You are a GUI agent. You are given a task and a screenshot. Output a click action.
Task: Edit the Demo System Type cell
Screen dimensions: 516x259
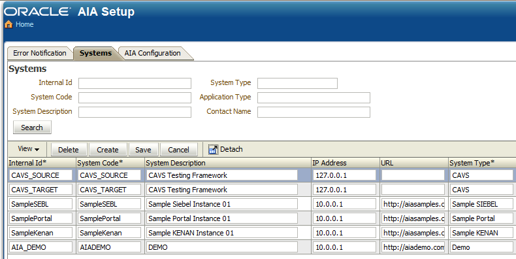pos(482,247)
